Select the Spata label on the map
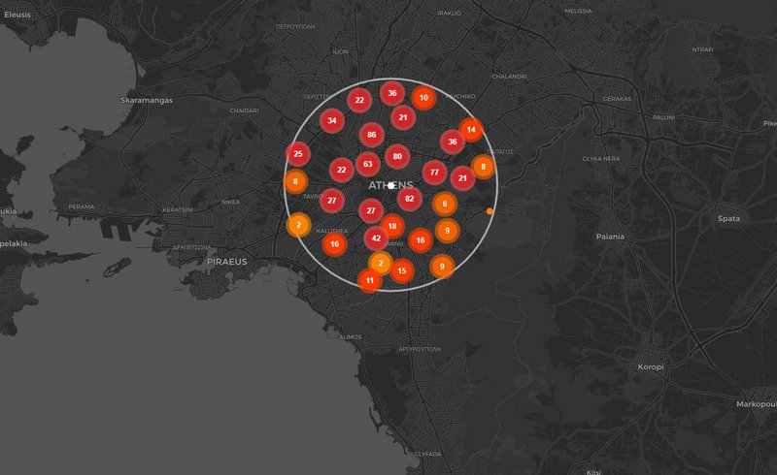 (728, 218)
